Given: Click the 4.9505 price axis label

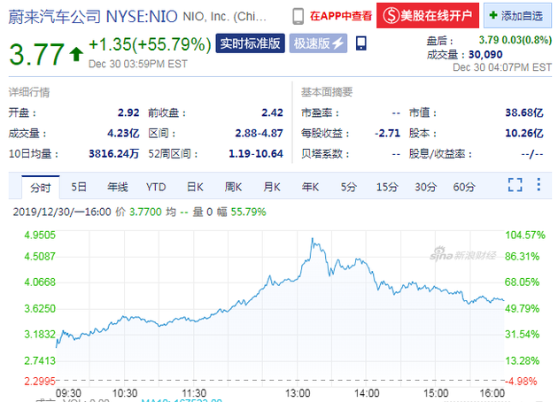Looking at the screenshot, I should point(40,236).
